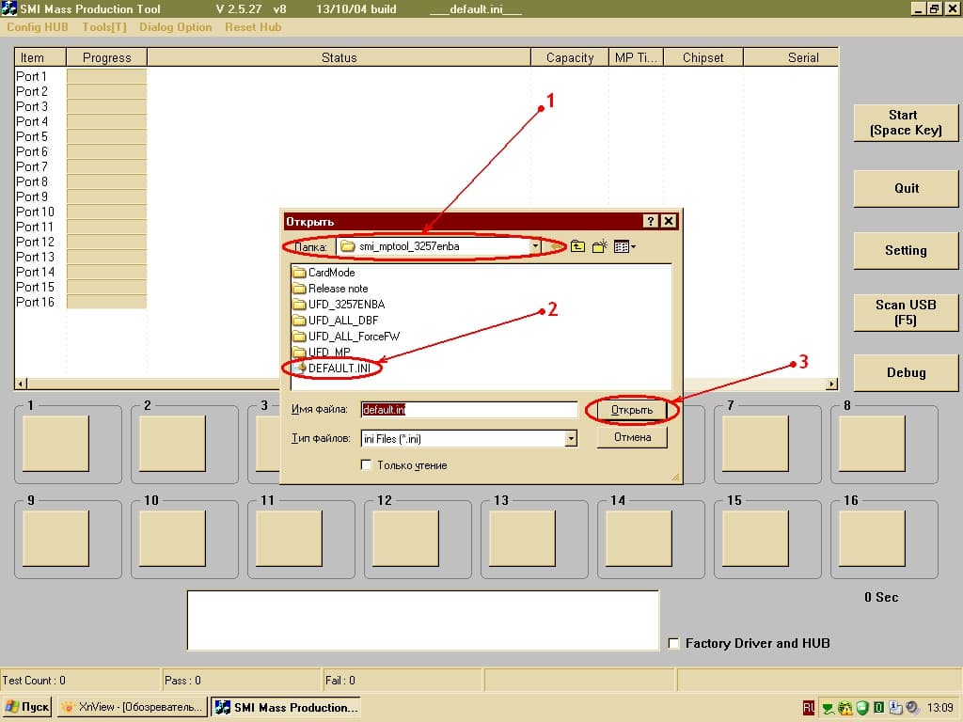Click the large log text area
This screenshot has height=722, width=963.
point(423,620)
